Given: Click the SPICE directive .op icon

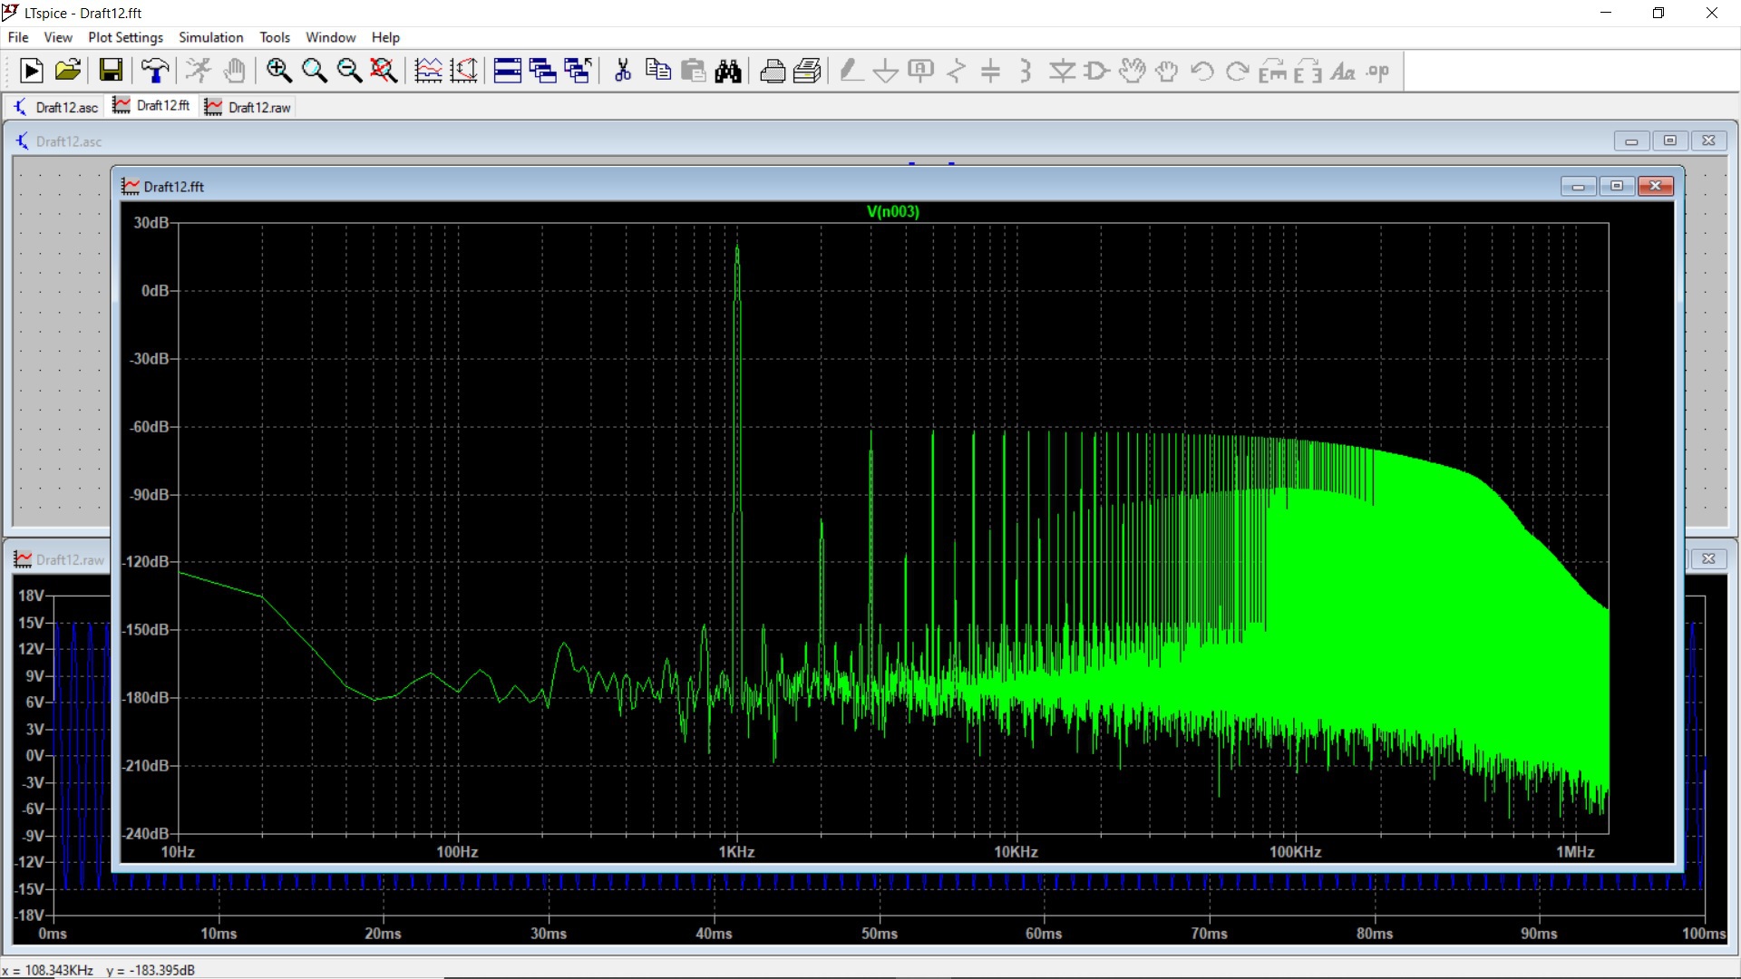Looking at the screenshot, I should [1378, 71].
